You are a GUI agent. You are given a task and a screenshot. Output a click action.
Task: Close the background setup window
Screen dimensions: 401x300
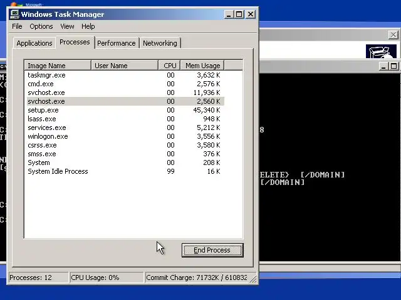pos(393,35)
